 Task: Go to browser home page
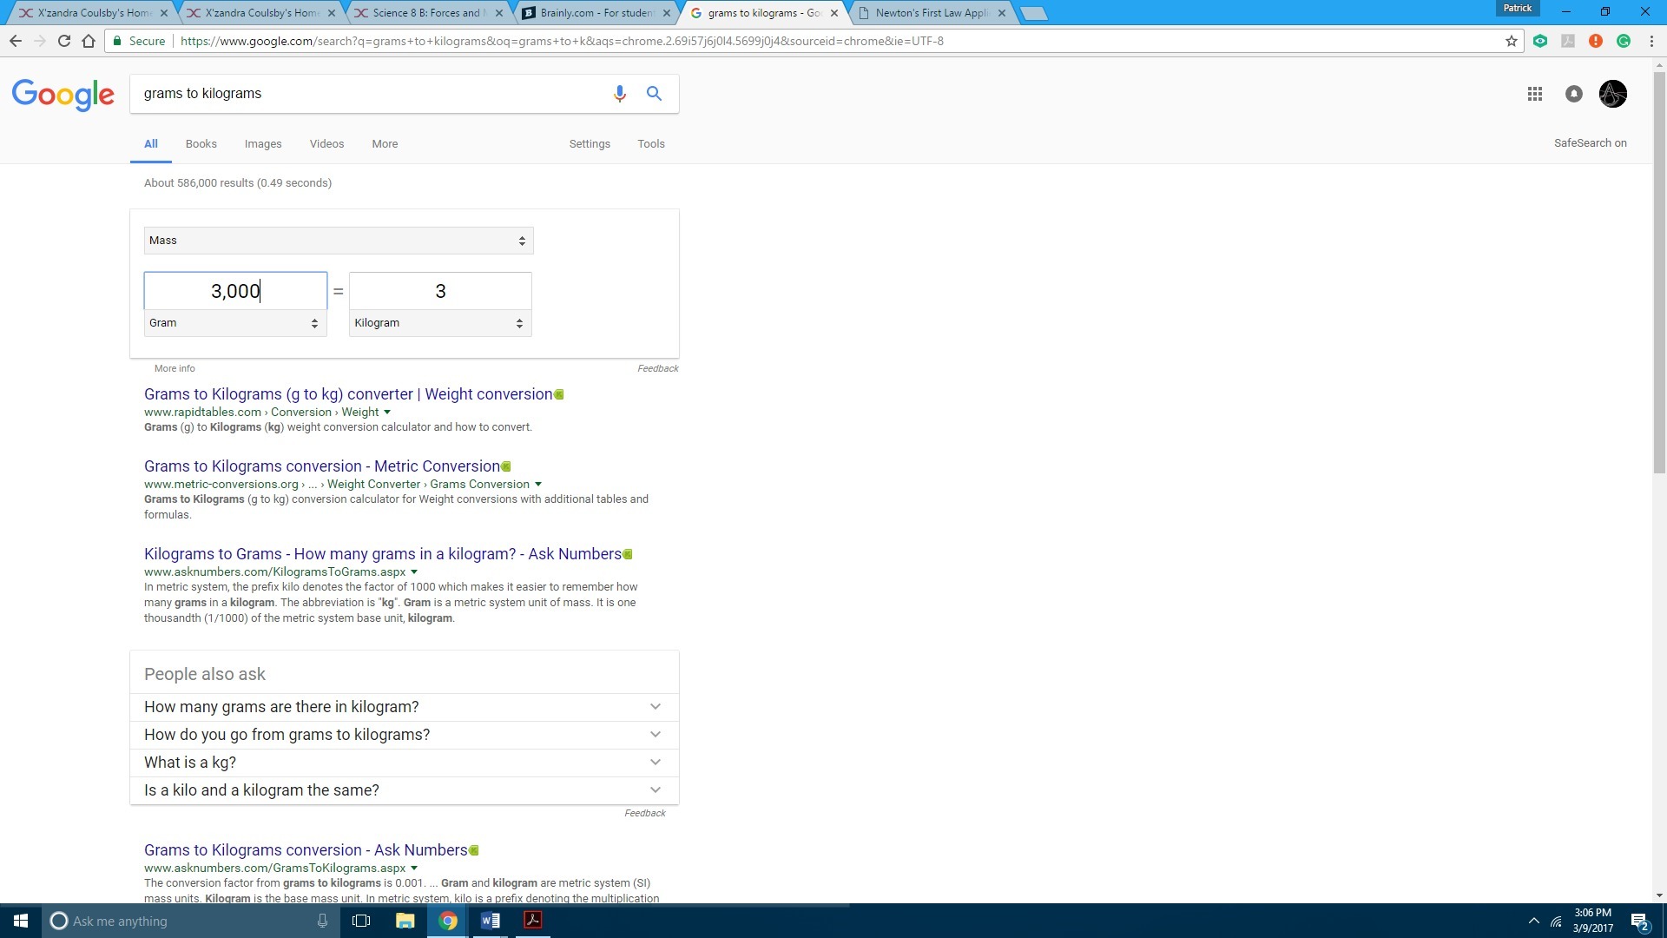click(89, 41)
